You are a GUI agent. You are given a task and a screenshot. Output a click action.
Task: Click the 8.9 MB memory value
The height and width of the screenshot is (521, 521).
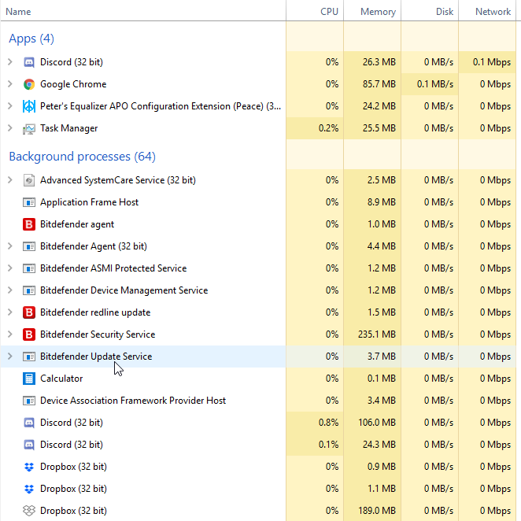click(382, 202)
